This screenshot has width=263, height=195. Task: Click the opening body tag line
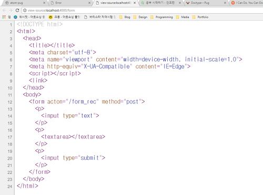coord(32,94)
